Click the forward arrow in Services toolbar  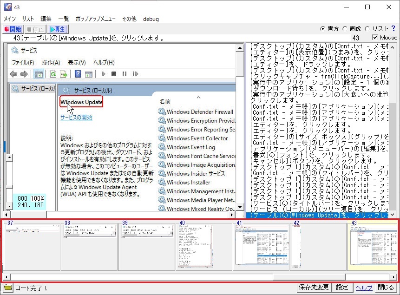click(24, 74)
